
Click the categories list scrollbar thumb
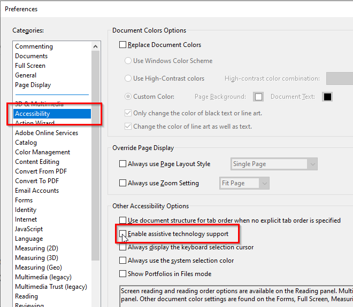point(95,155)
